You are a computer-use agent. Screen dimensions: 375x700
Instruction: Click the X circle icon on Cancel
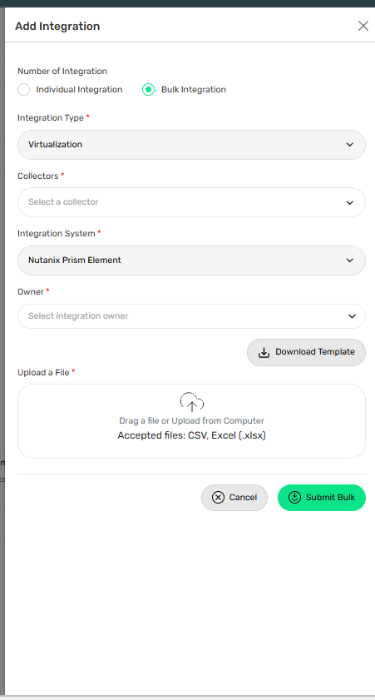click(218, 497)
